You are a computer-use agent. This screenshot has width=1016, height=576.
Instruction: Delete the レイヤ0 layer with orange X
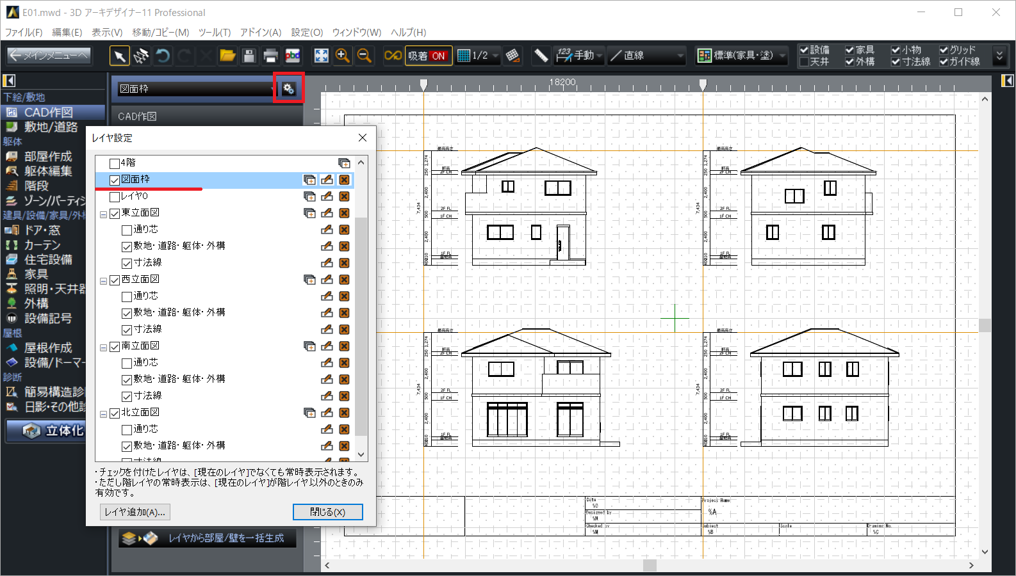[344, 196]
